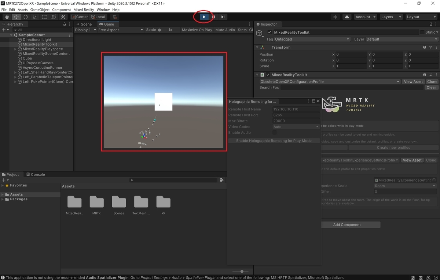Open the Display 1 dropdown

pos(85,30)
